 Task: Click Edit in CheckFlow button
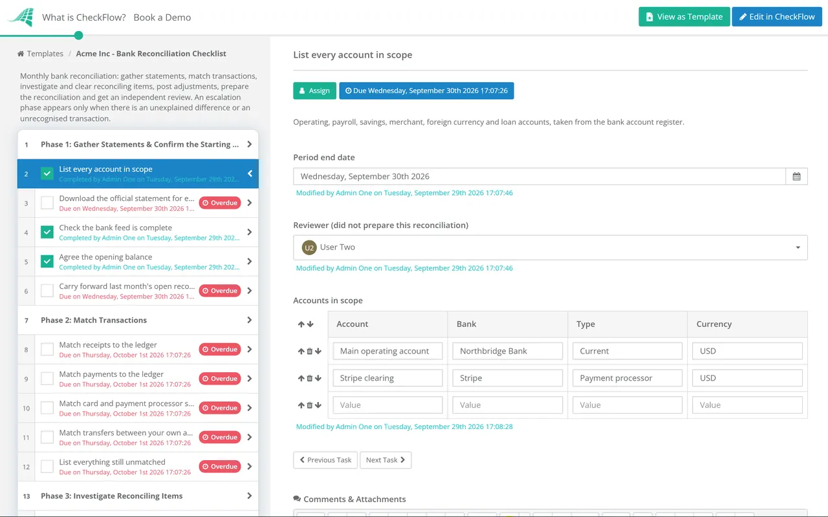[x=777, y=17]
